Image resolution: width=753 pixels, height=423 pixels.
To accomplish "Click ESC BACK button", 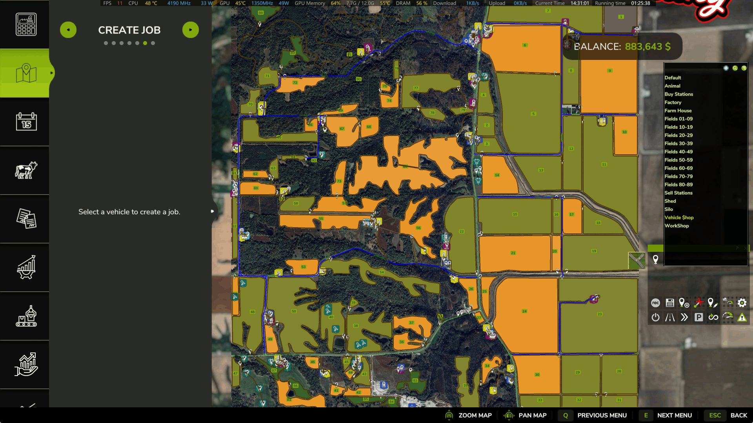I will coord(726,415).
